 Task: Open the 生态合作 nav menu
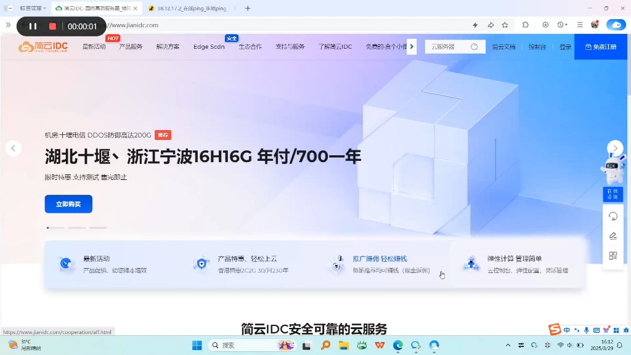pos(250,47)
